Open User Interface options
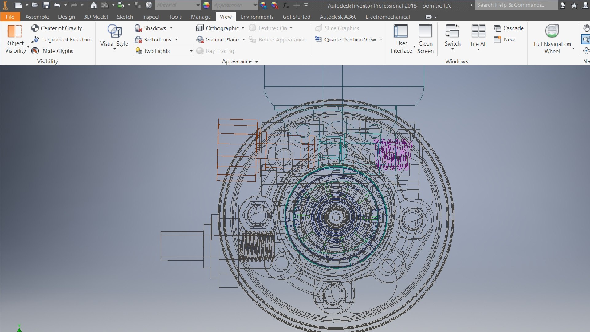 pyautogui.click(x=401, y=39)
